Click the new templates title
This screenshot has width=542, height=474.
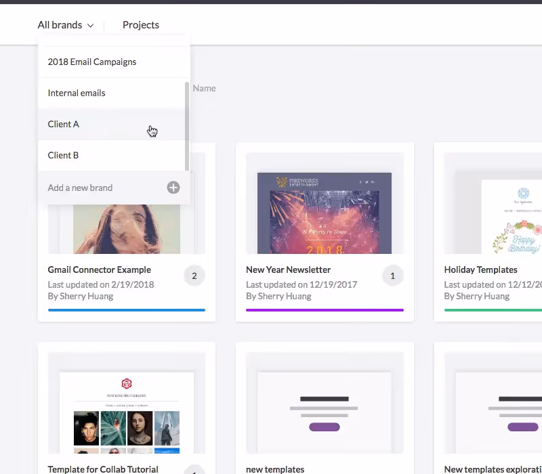(275, 469)
